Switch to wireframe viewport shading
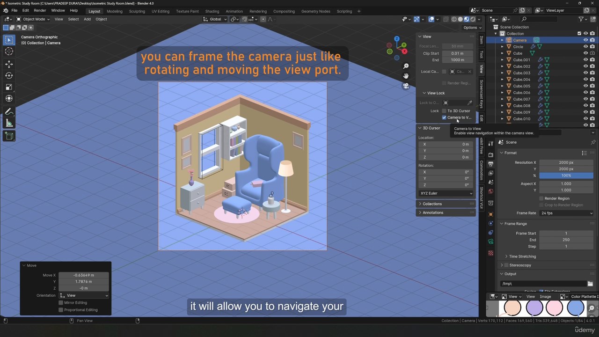 coord(454,19)
